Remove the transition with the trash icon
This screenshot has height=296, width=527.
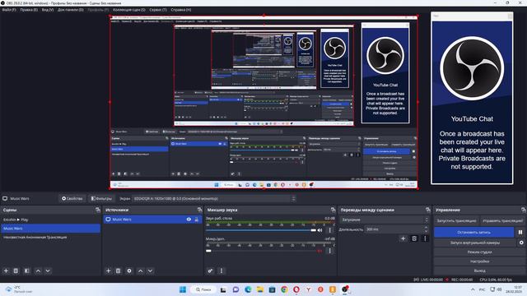[414, 238]
